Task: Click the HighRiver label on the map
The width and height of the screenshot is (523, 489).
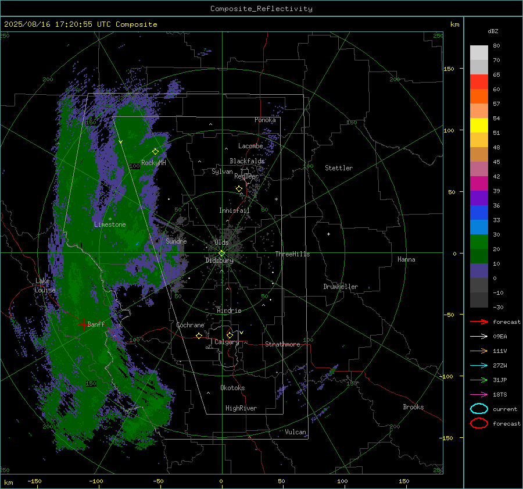Action: tap(241, 408)
